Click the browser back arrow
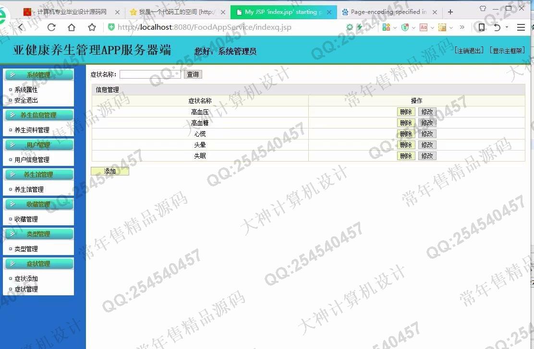The height and width of the screenshot is (349, 534). 21,27
